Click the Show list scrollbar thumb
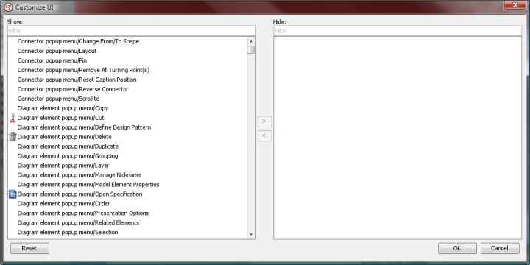This screenshot has height=265, width=530. 251,50
